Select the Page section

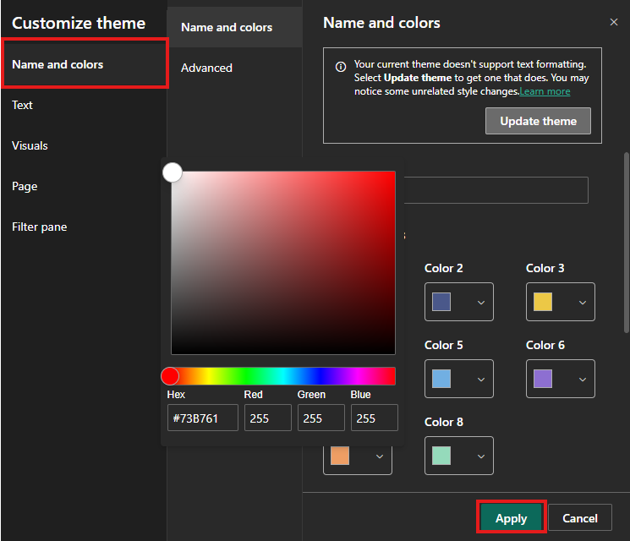point(25,186)
